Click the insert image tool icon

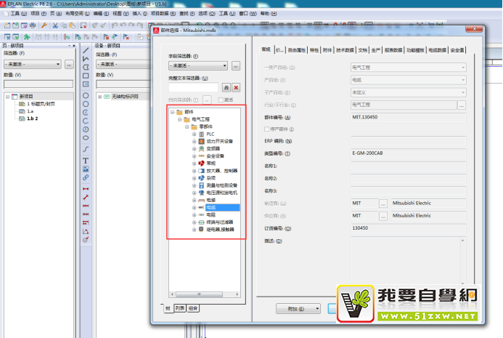point(86,169)
